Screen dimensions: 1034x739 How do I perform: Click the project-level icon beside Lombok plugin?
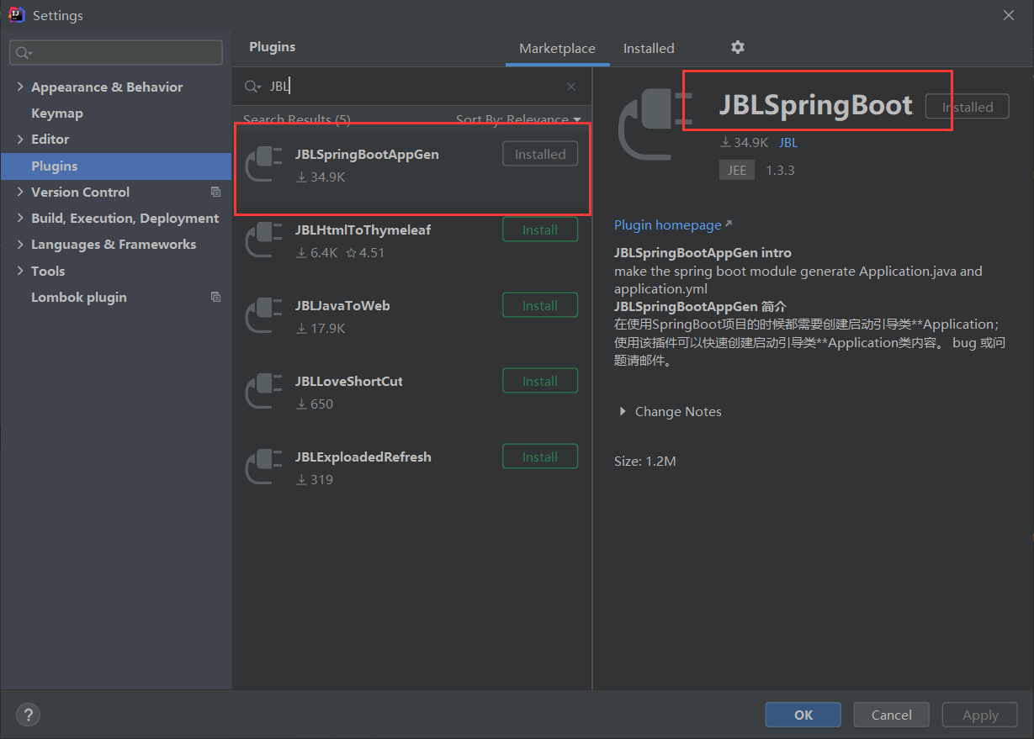click(215, 297)
